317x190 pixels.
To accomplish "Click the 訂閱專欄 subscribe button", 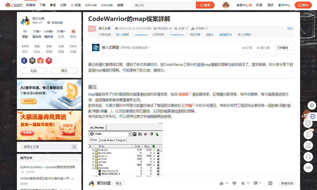I will point(282,48).
